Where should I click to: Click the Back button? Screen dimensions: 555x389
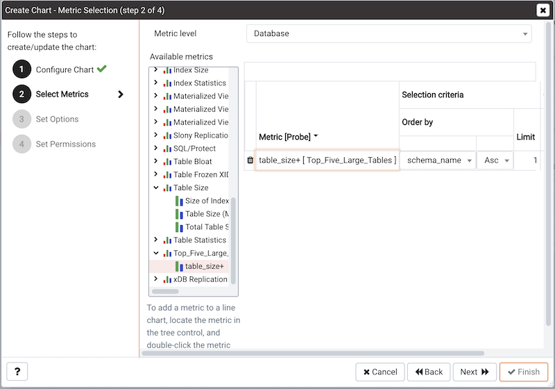(429, 372)
